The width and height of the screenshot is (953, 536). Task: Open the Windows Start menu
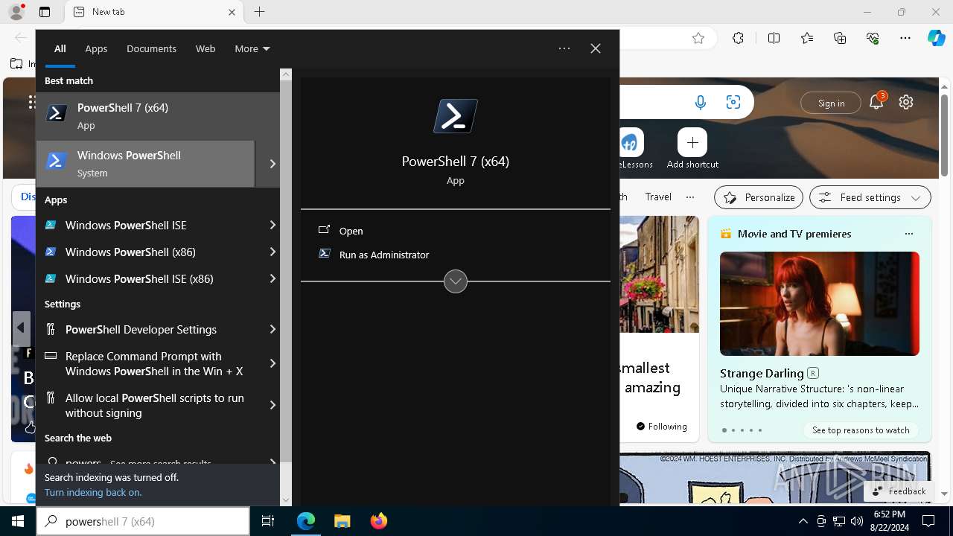pyautogui.click(x=18, y=521)
